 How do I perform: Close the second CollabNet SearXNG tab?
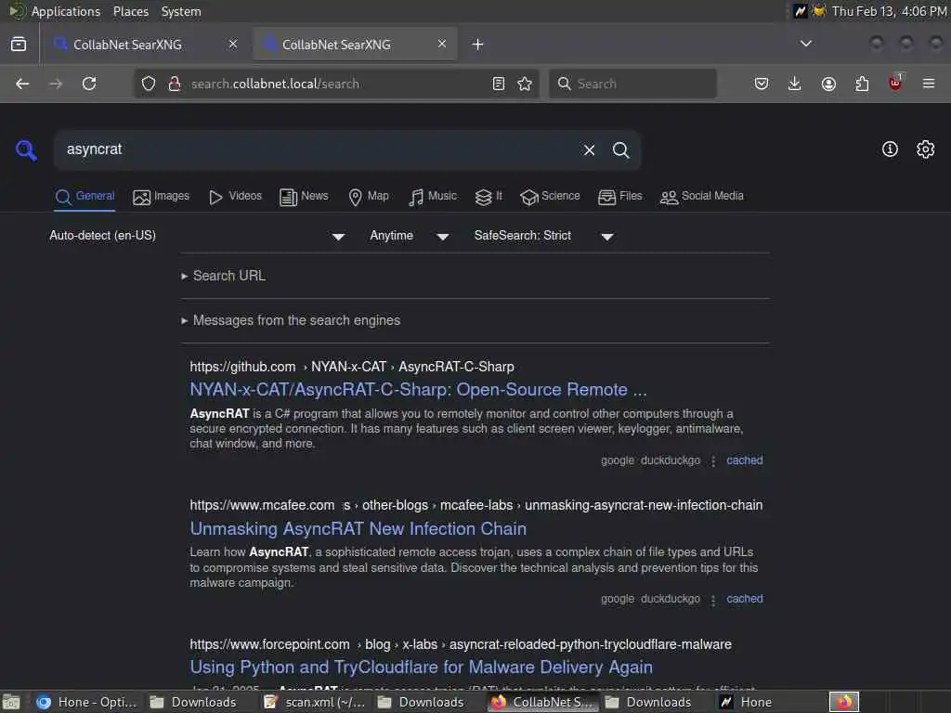442,45
